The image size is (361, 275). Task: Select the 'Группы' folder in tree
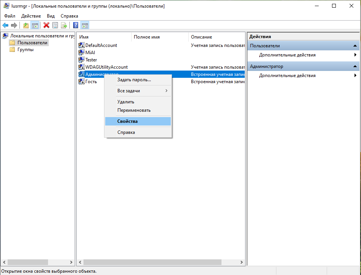[25, 50]
